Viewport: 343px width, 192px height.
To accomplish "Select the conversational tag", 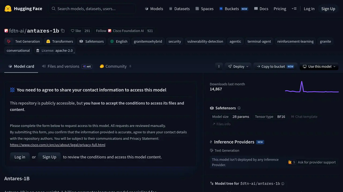I will point(18,50).
